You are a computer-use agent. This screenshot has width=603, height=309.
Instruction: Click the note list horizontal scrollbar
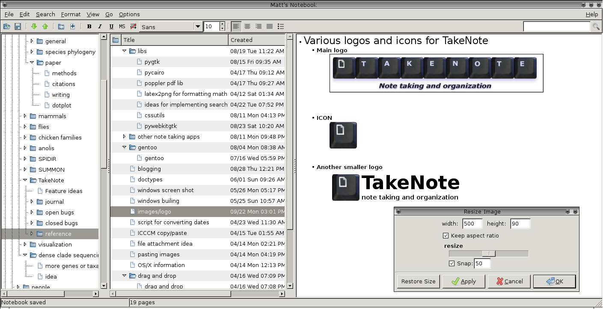point(174,294)
